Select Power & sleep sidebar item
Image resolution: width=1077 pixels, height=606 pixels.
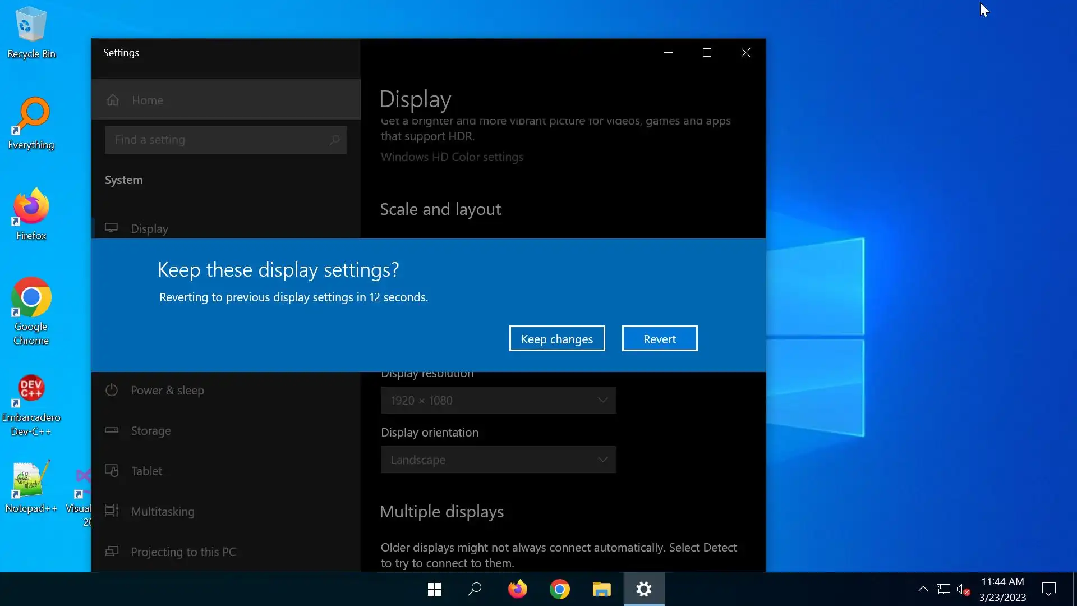coord(167,391)
